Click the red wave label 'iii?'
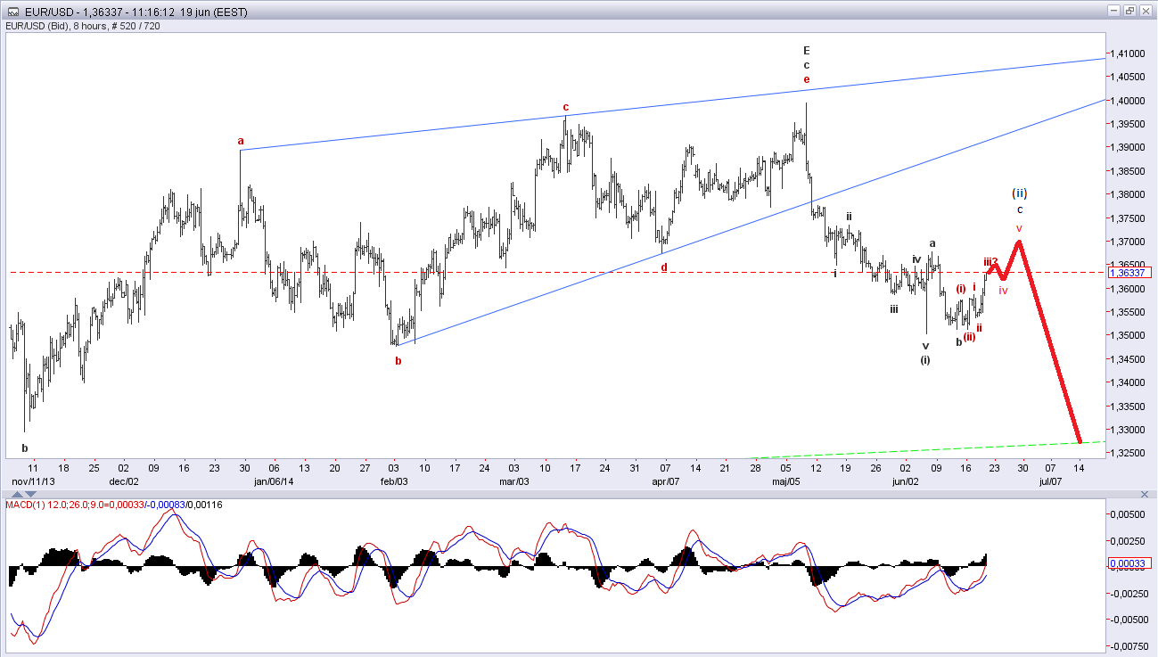Image resolution: width=1158 pixels, height=657 pixels. click(x=990, y=261)
